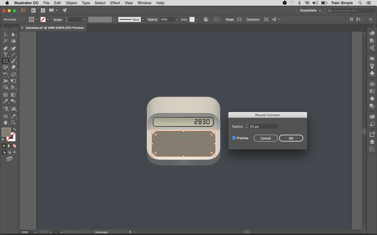Image resolution: width=377 pixels, height=235 pixels.
Task: Disable the Preview checkbox
Action: pyautogui.click(x=234, y=138)
